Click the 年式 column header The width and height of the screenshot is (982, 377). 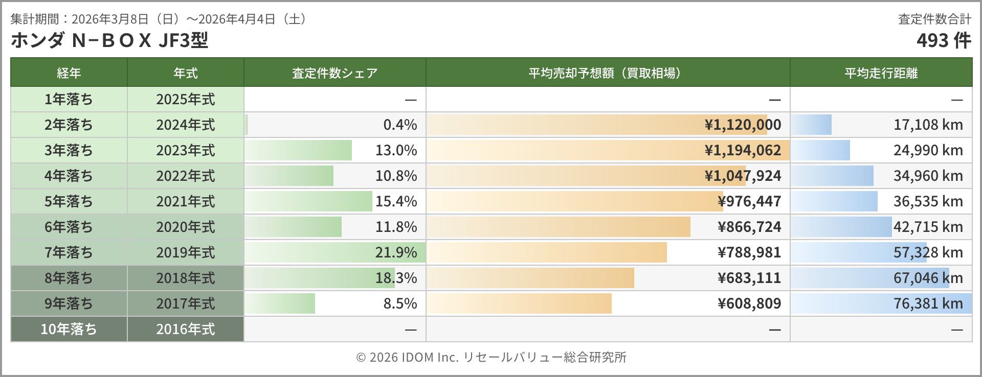pyautogui.click(x=185, y=73)
